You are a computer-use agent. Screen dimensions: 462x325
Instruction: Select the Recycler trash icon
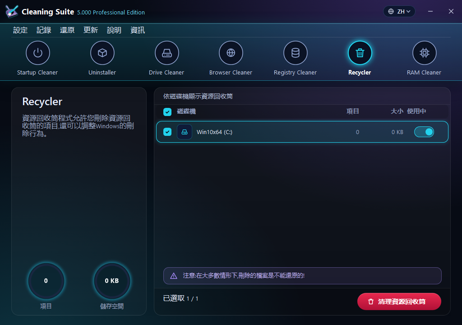[360, 53]
